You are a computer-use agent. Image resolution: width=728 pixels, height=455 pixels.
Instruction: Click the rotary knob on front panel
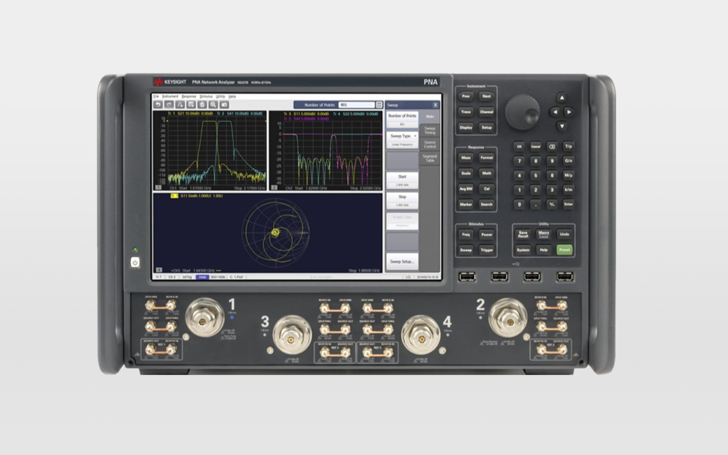click(x=522, y=112)
